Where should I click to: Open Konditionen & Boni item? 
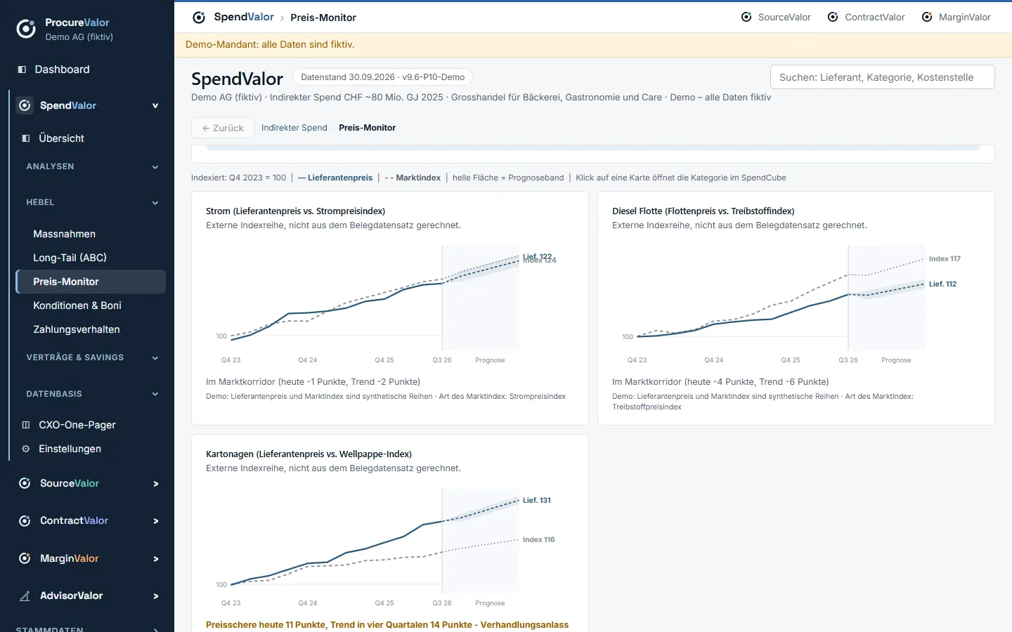point(91,305)
